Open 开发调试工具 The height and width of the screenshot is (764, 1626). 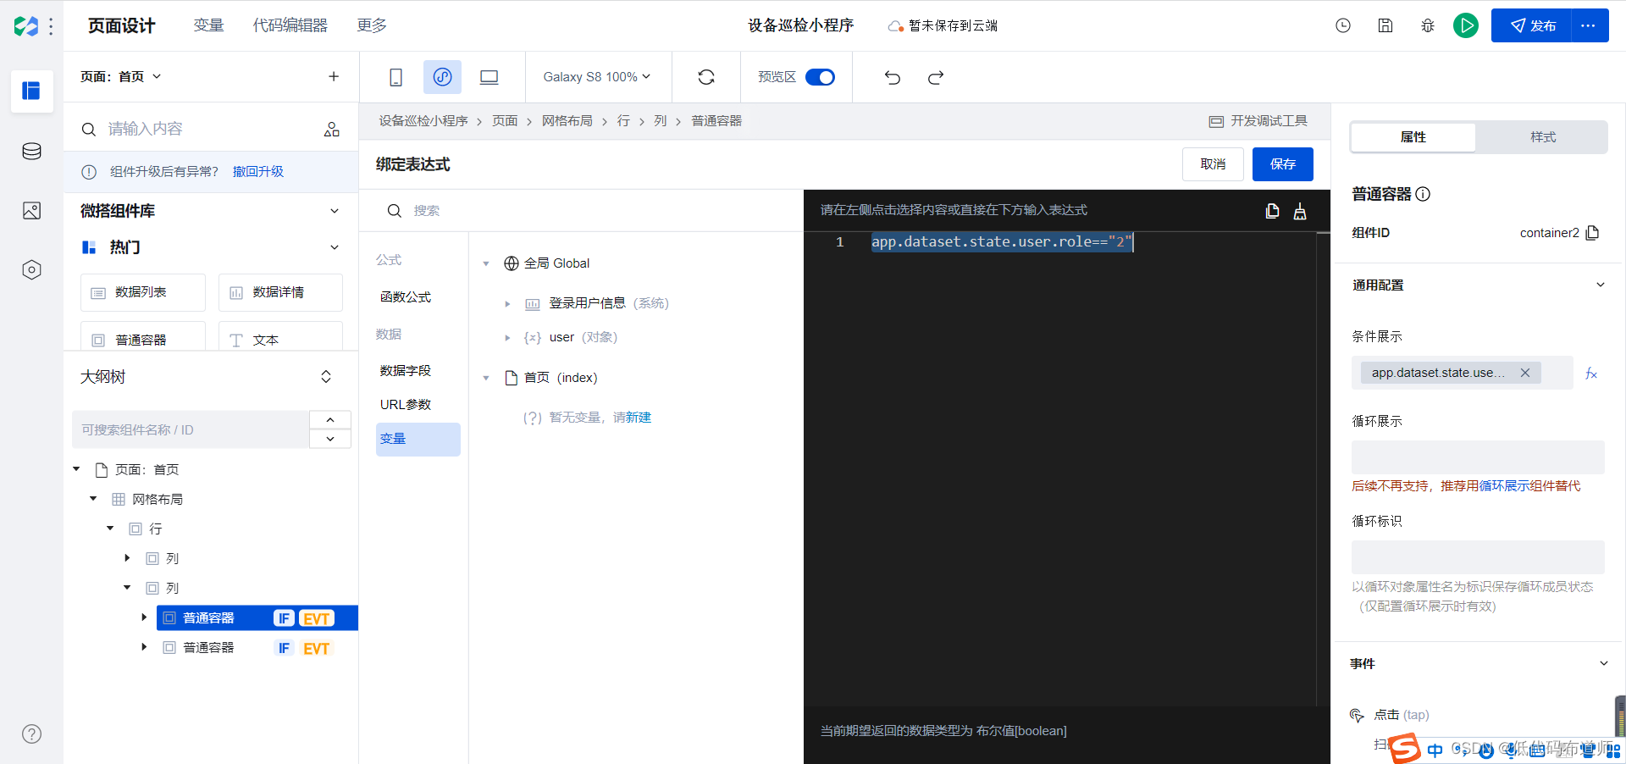click(1258, 121)
